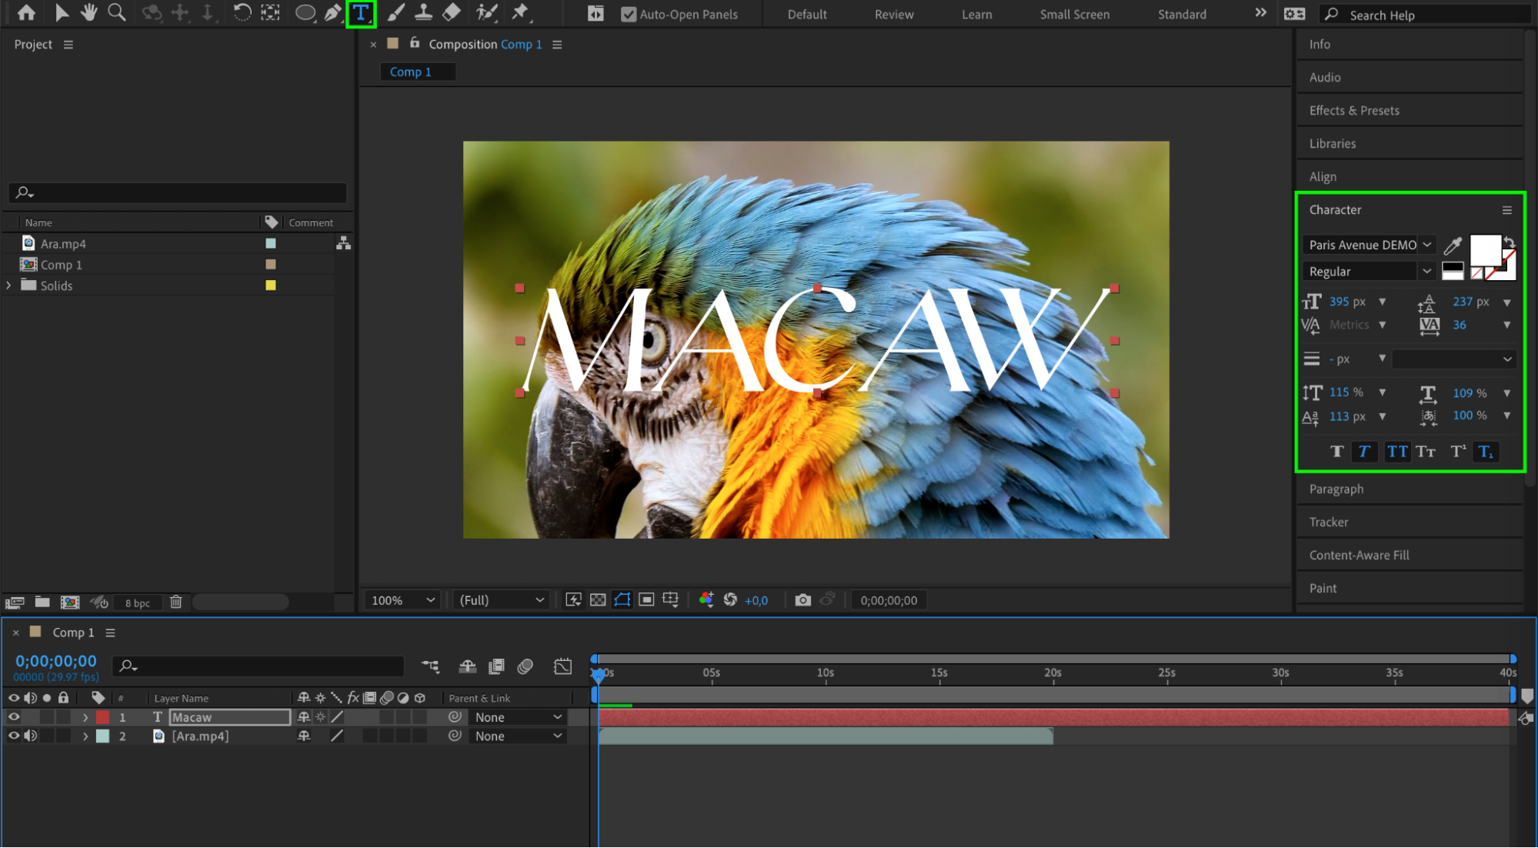Click the snapshot camera icon
Screen dimensions: 1538x848
coord(802,600)
